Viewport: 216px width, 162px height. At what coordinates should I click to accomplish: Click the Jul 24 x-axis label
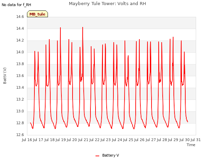(x=117, y=140)
